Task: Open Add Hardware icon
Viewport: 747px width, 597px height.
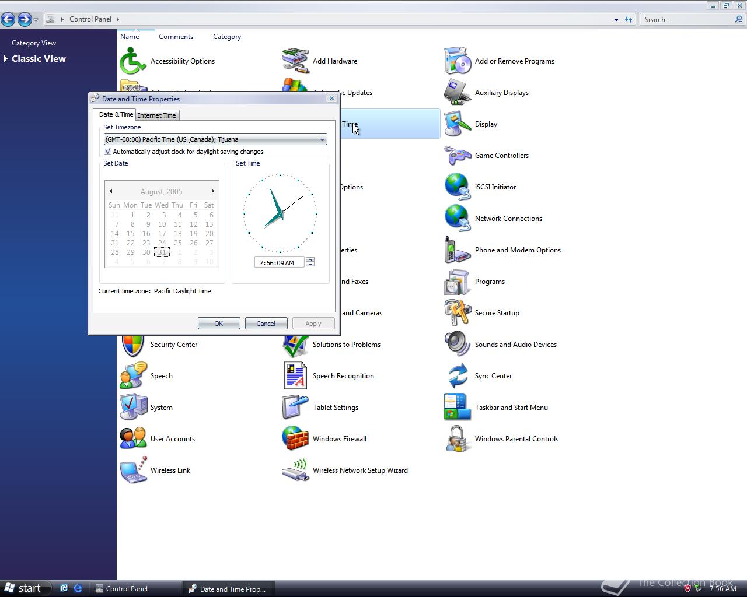Action: coord(295,61)
